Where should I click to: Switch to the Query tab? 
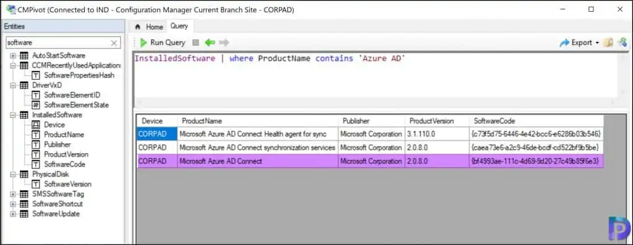point(179,26)
